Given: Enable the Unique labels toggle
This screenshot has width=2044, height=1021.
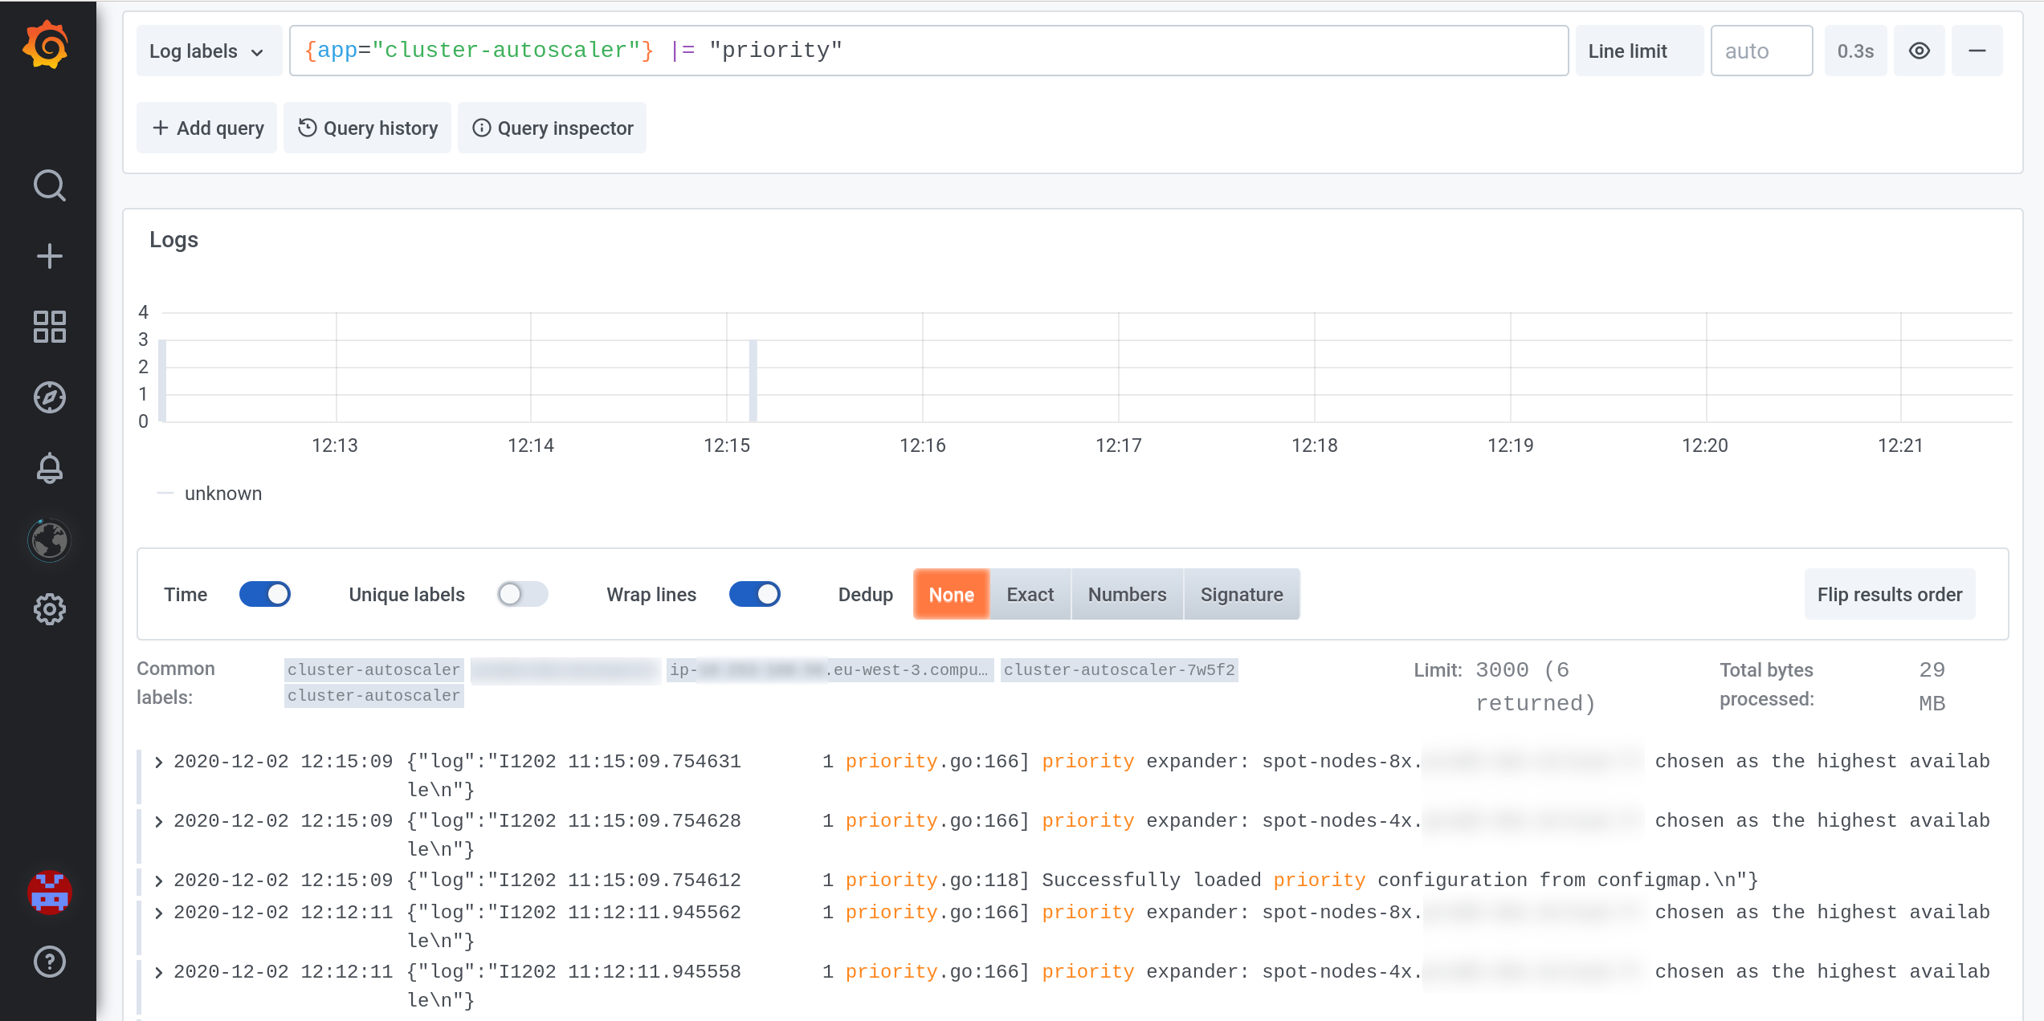Looking at the screenshot, I should pyautogui.click(x=523, y=594).
